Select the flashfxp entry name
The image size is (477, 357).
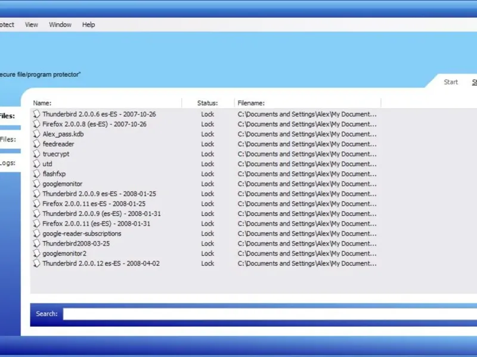[54, 174]
